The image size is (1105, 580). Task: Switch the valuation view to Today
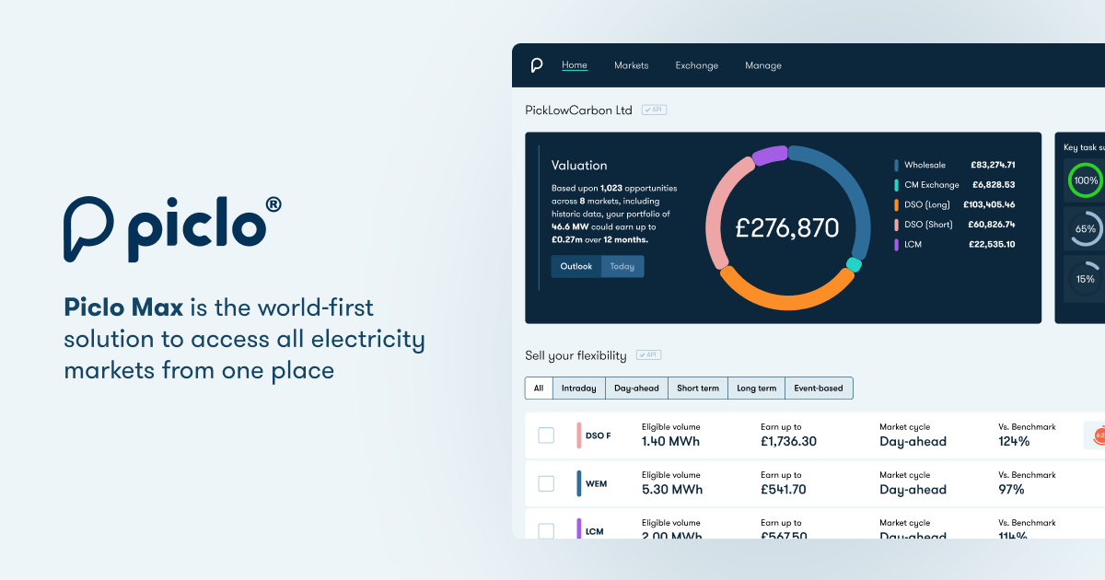coord(622,266)
